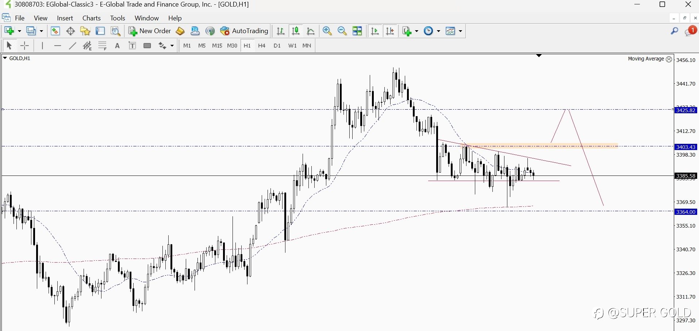Image resolution: width=699 pixels, height=331 pixels.
Task: Pick the vertical line drawing tool
Action: 42,46
